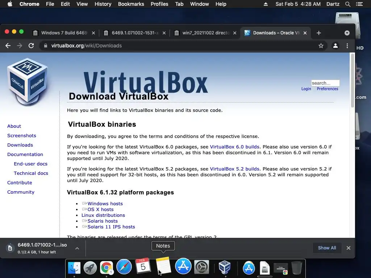Click the VirtualBox cube logo
Image resolution: width=371 pixels, height=278 pixels.
click(27, 81)
